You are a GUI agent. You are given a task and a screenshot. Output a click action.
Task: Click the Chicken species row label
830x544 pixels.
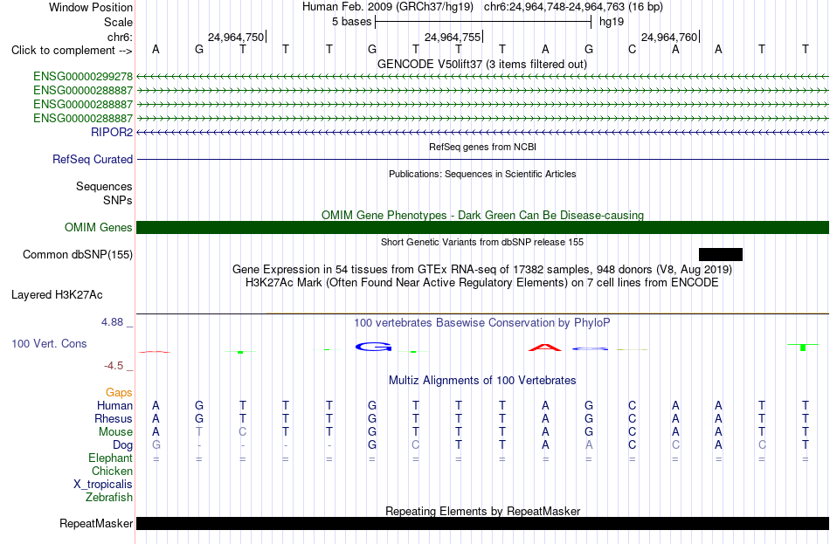[x=112, y=471]
